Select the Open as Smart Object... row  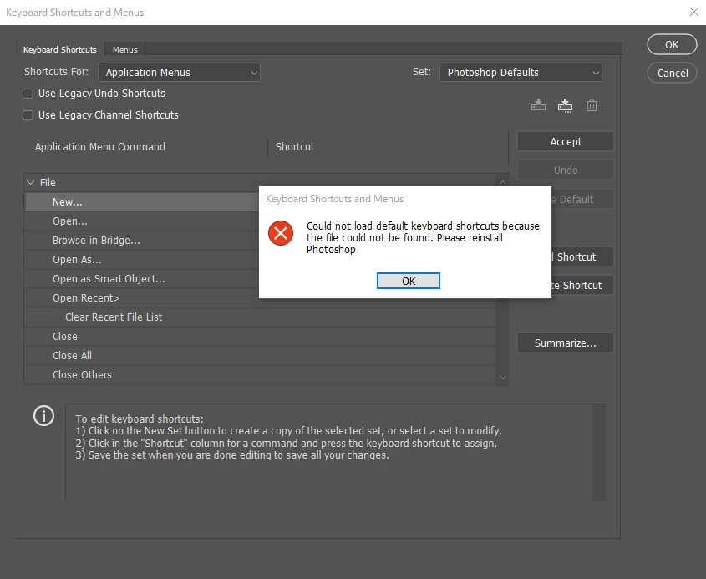coord(142,279)
